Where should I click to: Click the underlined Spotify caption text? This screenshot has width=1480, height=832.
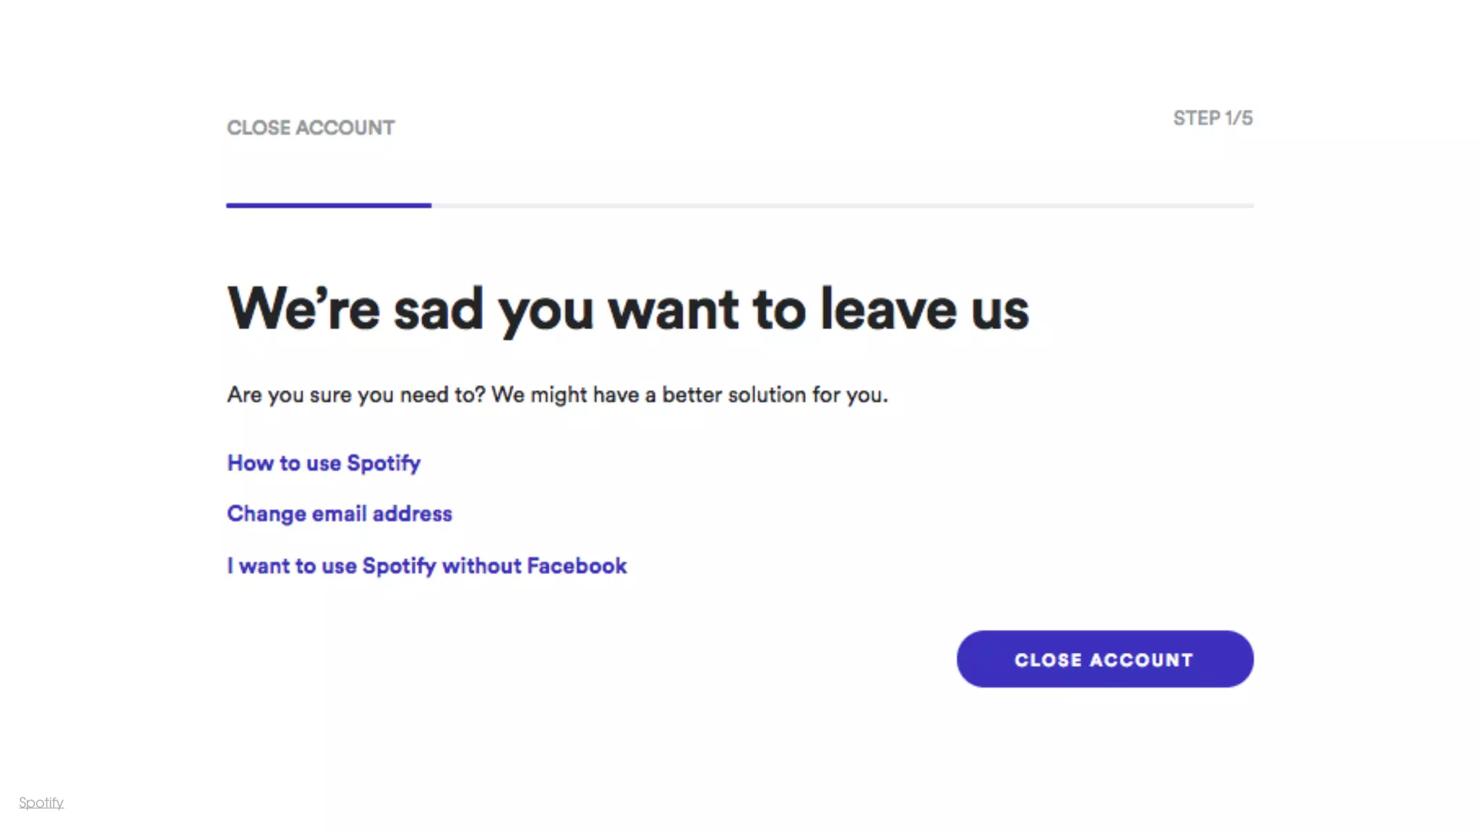coord(41,802)
